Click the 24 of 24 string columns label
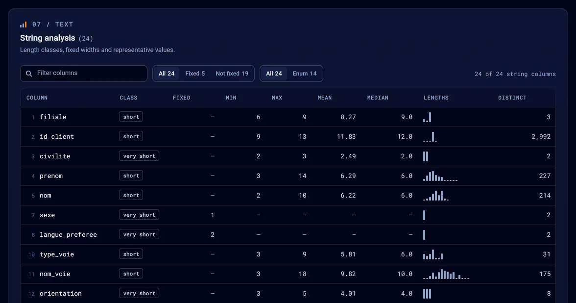576x303 pixels. [x=515, y=74]
